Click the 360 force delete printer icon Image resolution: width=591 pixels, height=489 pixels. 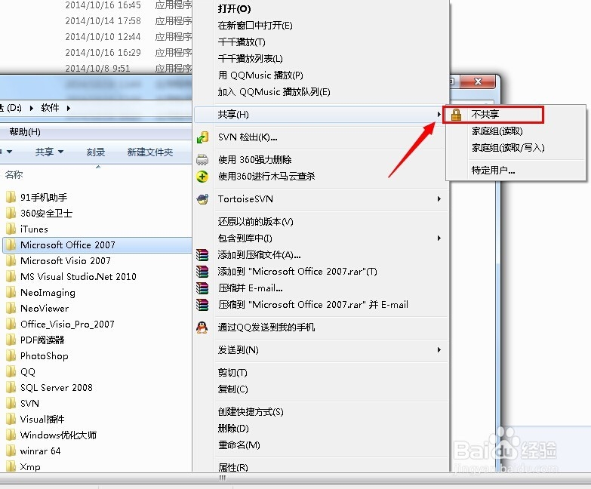point(202,160)
